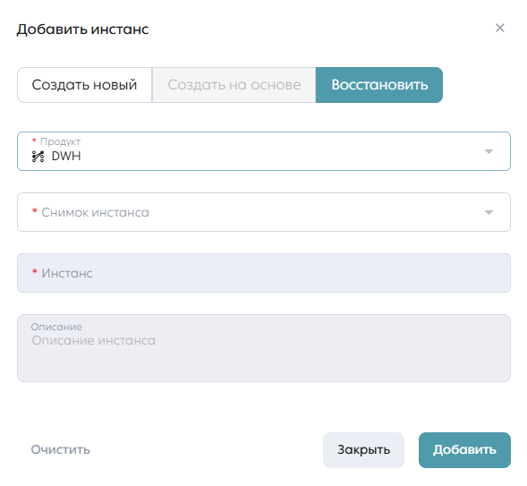Click the Очистить link
The width and height of the screenshot is (527, 486).
[x=61, y=449]
